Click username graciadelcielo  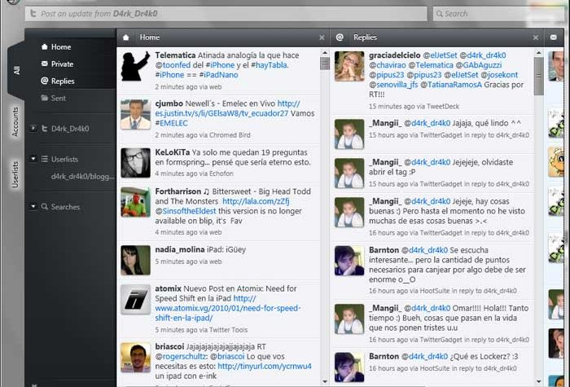(x=394, y=55)
